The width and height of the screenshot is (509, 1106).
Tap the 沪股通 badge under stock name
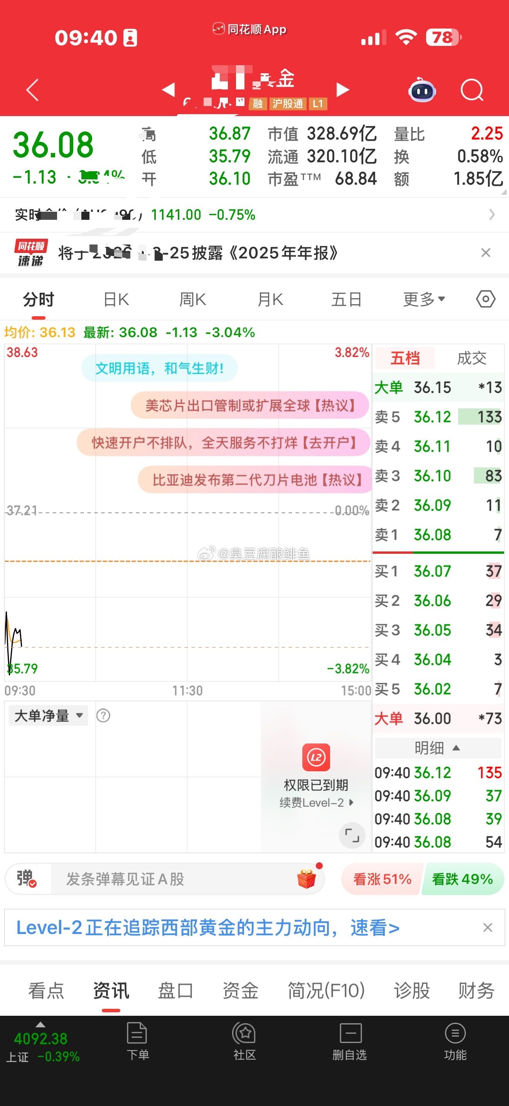288,103
